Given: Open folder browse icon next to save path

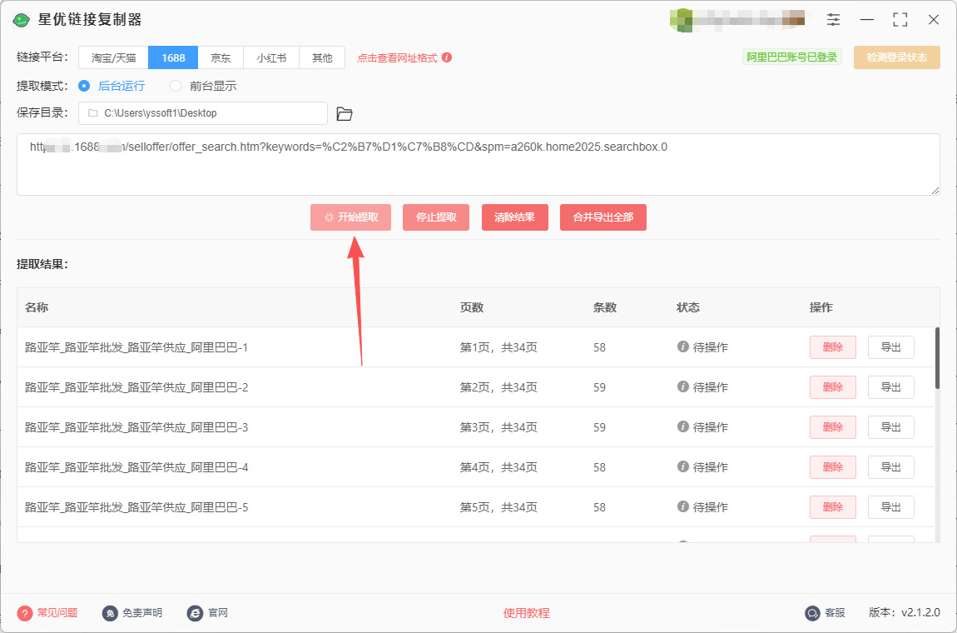Looking at the screenshot, I should click(345, 113).
